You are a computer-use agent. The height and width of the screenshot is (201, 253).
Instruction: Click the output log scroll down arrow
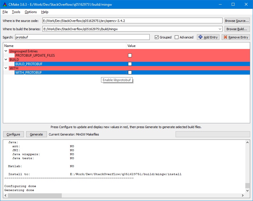(x=247, y=191)
